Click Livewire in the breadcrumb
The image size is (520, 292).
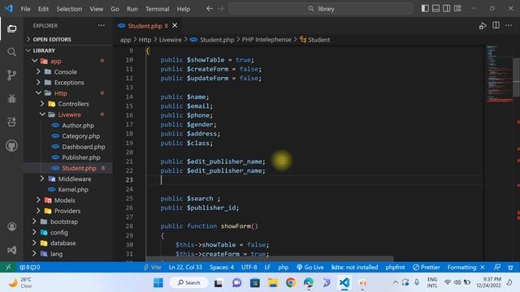[170, 40]
